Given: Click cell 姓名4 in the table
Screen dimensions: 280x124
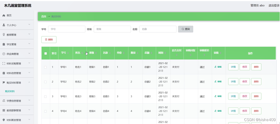Looking at the screenshot, I should point(78,111).
